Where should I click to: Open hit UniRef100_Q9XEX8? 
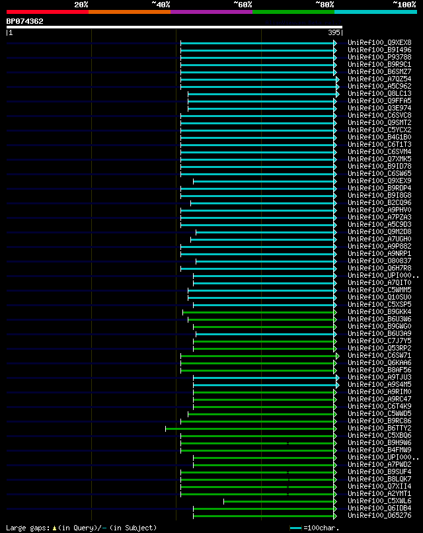(x=379, y=43)
